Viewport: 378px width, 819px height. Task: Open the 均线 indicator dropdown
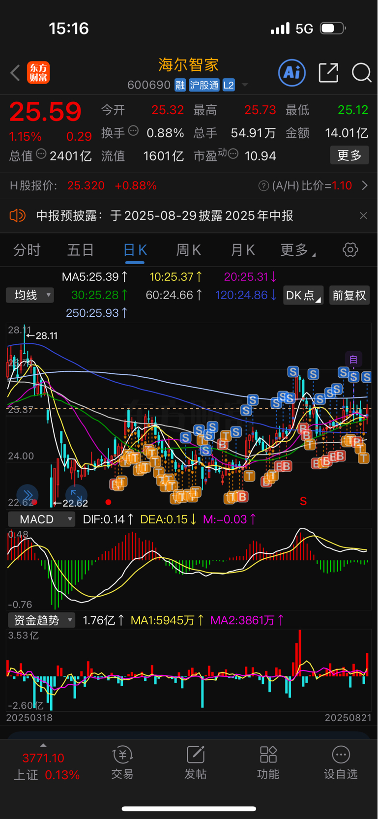(30, 295)
